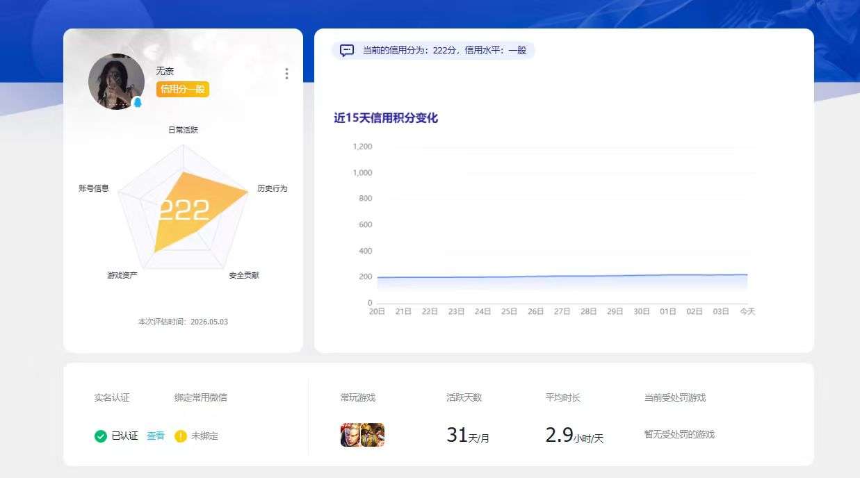Open the three-dot more options menu
This screenshot has height=478, width=860.
coord(286,74)
